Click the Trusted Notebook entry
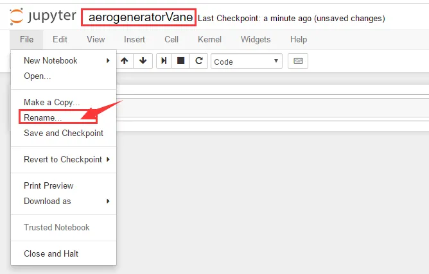The height and width of the screenshot is (274, 429). coord(64,227)
